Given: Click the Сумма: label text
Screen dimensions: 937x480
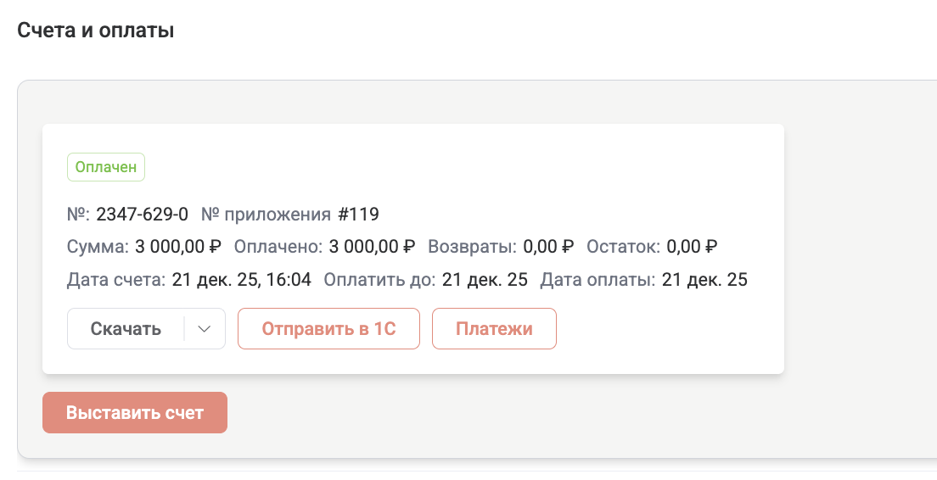Looking at the screenshot, I should click(x=98, y=247).
